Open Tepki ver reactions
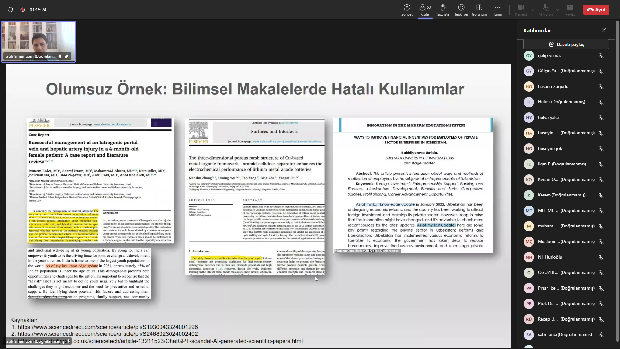Viewport: 620px width, 349px height. click(461, 10)
